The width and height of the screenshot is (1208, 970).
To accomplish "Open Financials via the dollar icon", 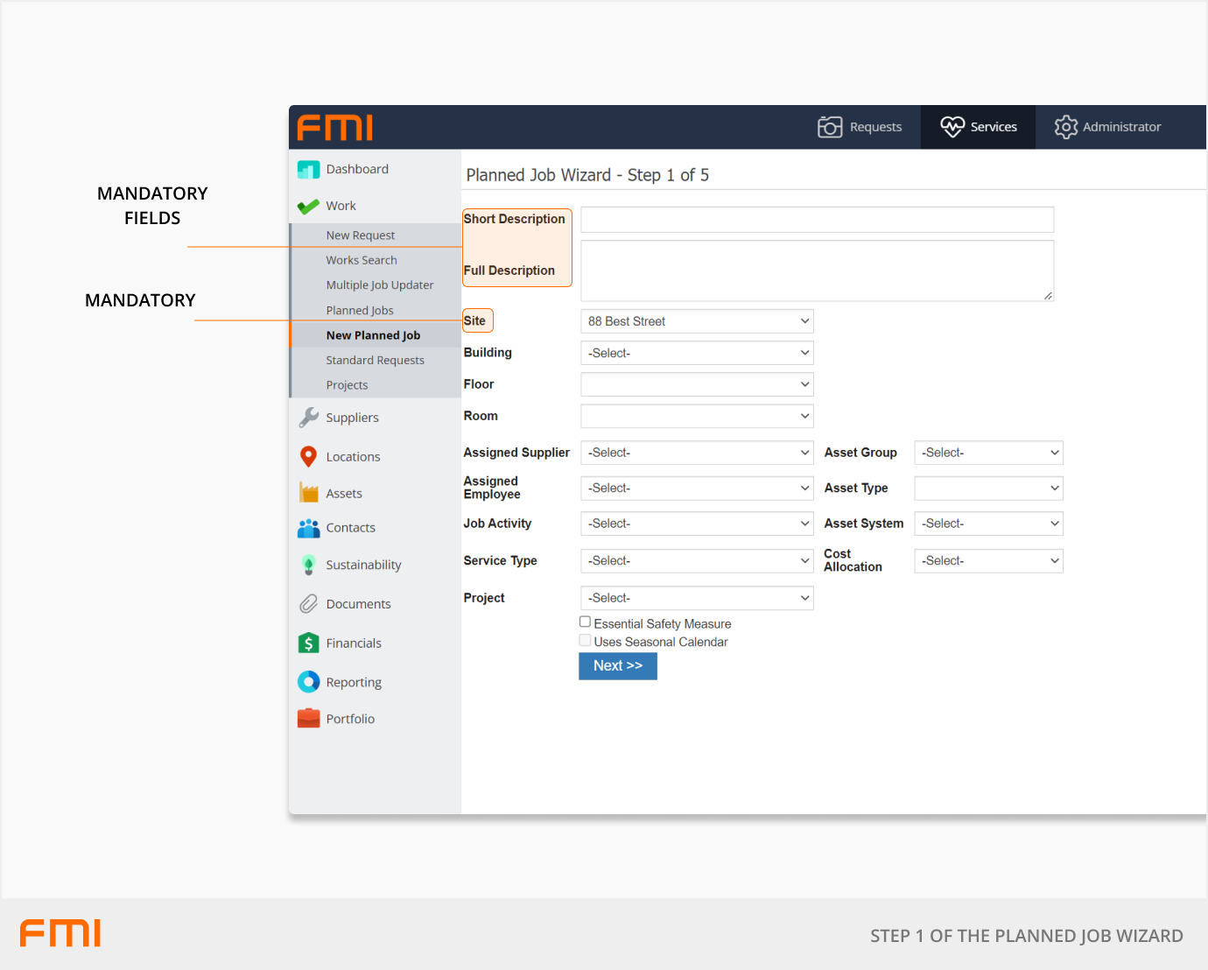I will point(308,643).
